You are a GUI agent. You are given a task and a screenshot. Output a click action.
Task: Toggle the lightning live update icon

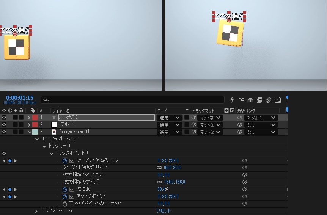(232, 100)
